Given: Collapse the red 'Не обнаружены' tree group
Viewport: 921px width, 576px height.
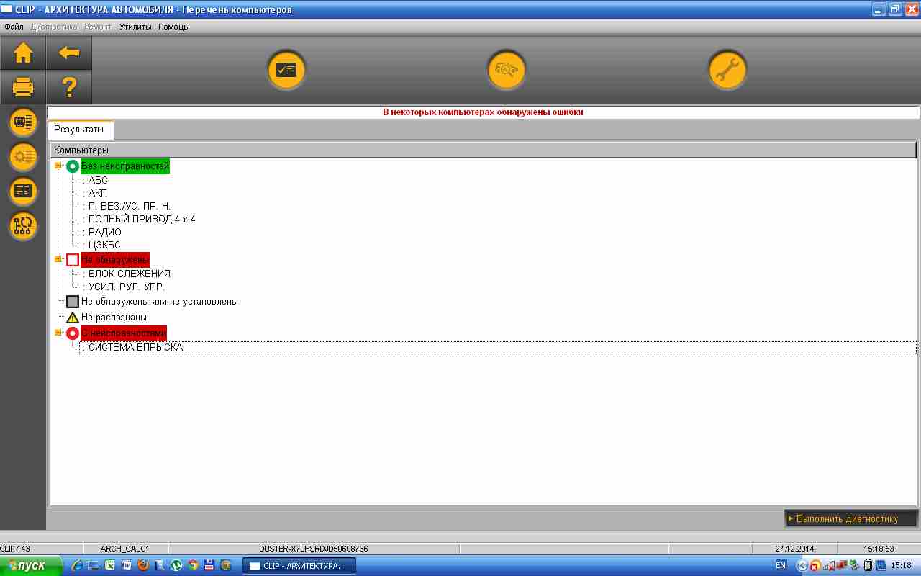Looking at the screenshot, I should coord(58,259).
